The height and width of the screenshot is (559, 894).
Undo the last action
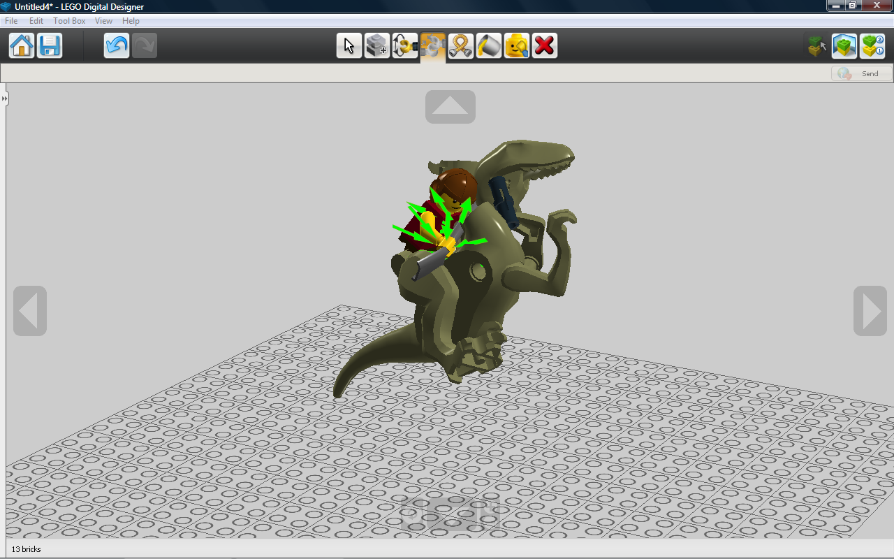(x=117, y=46)
